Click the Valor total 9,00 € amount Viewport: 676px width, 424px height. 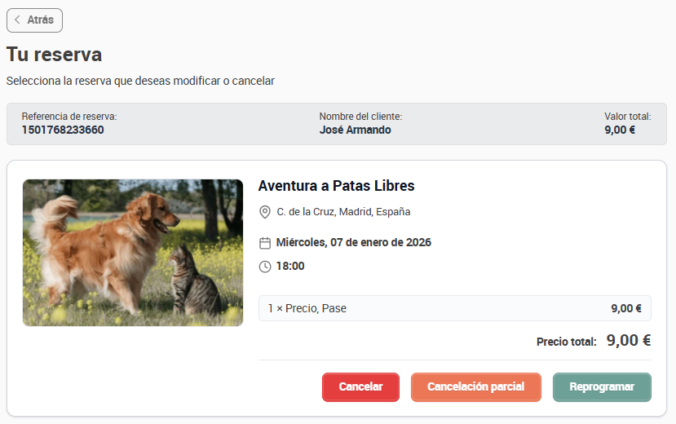point(620,130)
